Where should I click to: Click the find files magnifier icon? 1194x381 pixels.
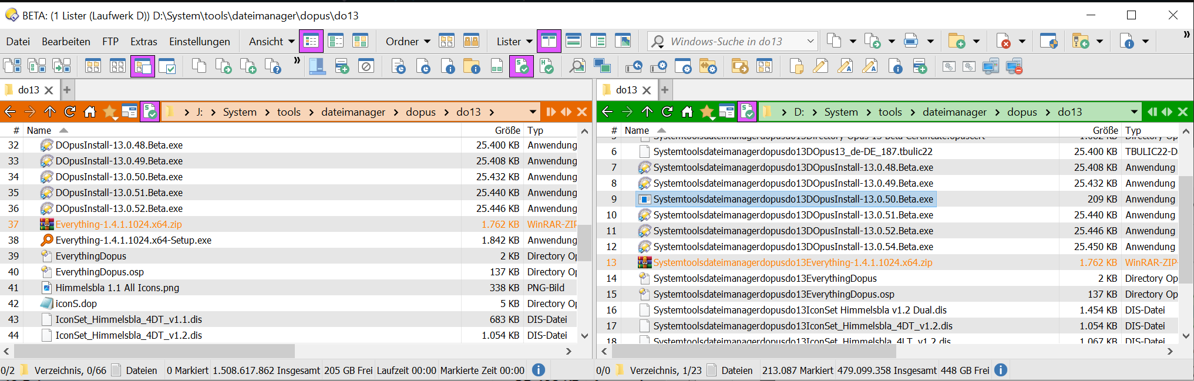click(577, 66)
